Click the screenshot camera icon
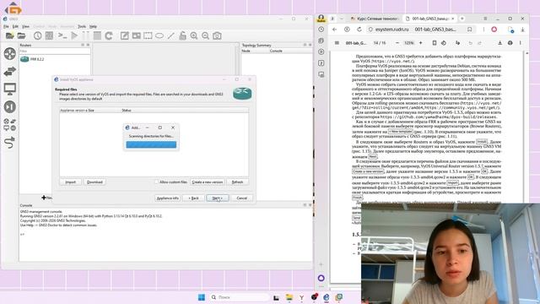 (x=217, y=35)
